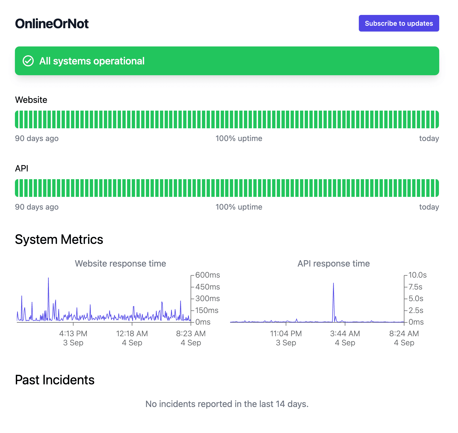The height and width of the screenshot is (433, 458).
Task: Click the first bar in API uptime strip
Action: point(17,188)
